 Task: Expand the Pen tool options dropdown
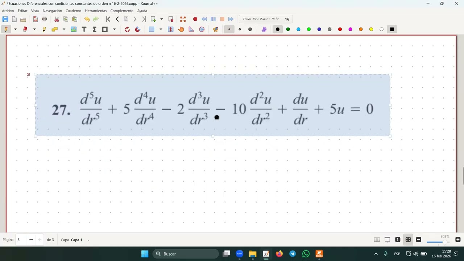[x=15, y=29]
